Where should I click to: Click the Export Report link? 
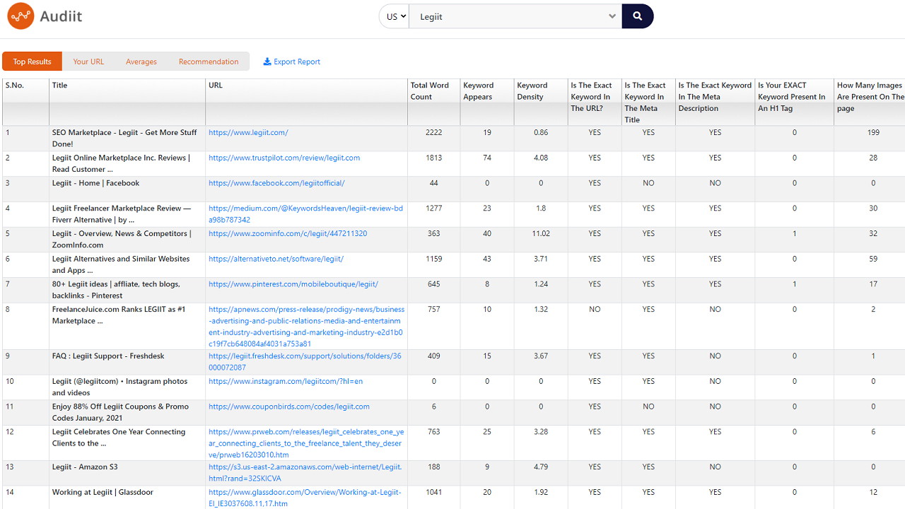297,62
